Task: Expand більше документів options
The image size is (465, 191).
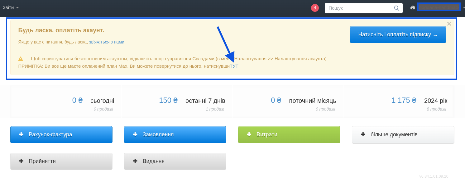Action: pos(403,135)
